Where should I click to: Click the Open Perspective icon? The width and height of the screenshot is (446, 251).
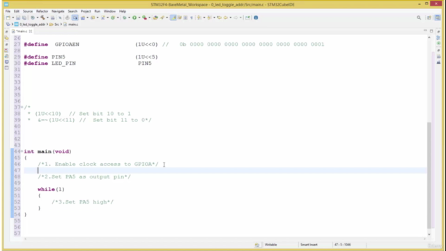point(429,17)
